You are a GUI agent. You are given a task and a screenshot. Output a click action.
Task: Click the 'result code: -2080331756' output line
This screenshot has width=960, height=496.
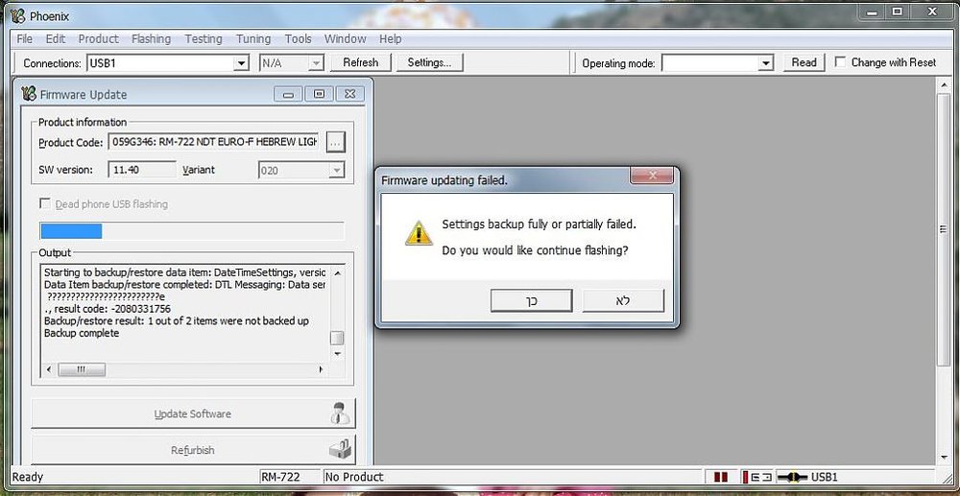[108, 309]
